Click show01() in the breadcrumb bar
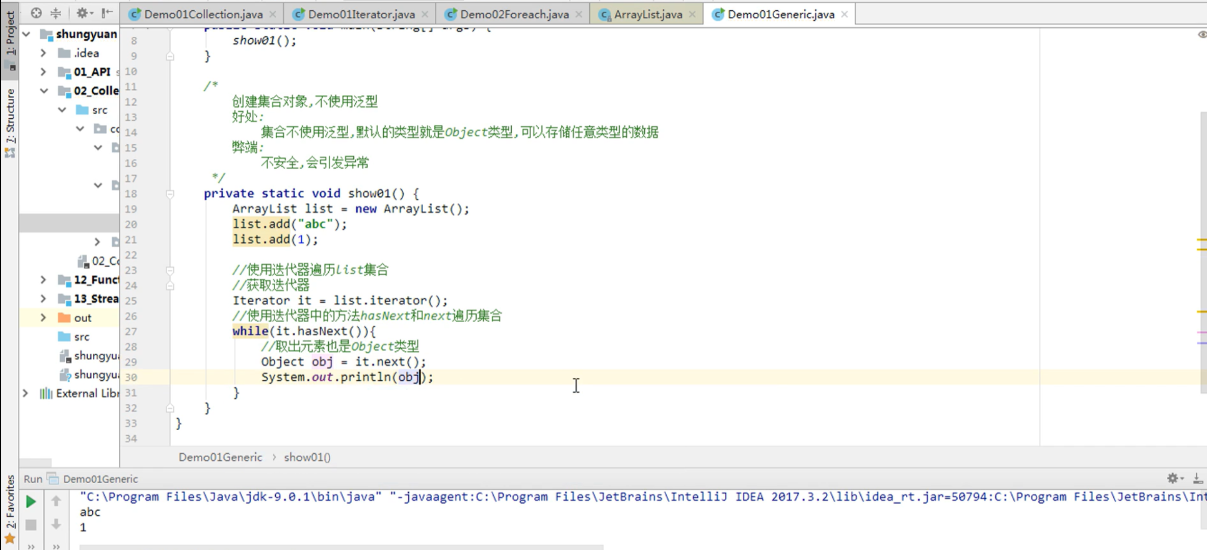This screenshot has height=550, width=1207. tap(307, 457)
